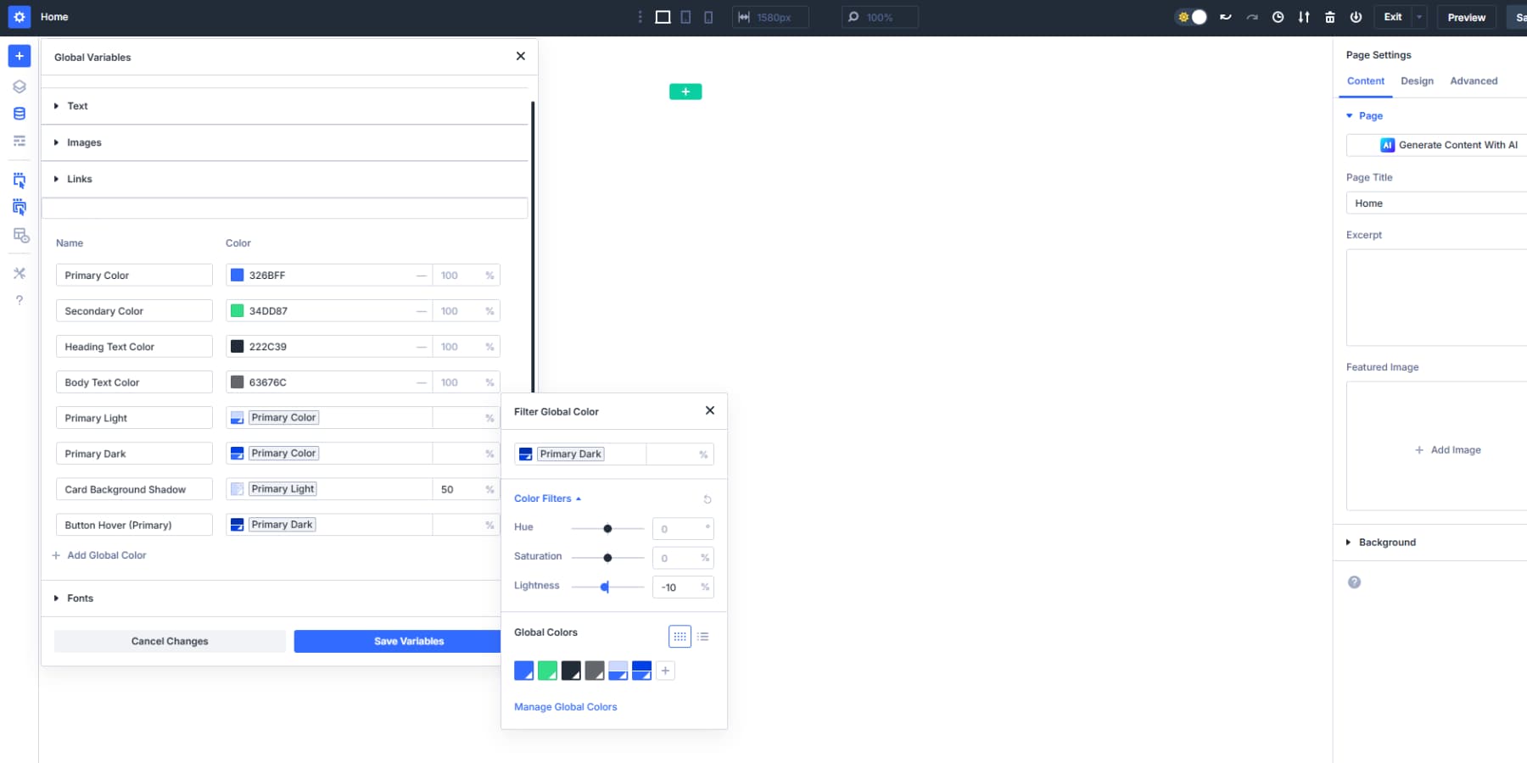
Task: Click the Primary Color blue swatch
Action: (236, 275)
